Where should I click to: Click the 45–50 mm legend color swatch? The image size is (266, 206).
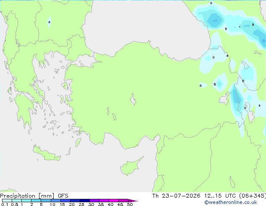tap(123, 201)
